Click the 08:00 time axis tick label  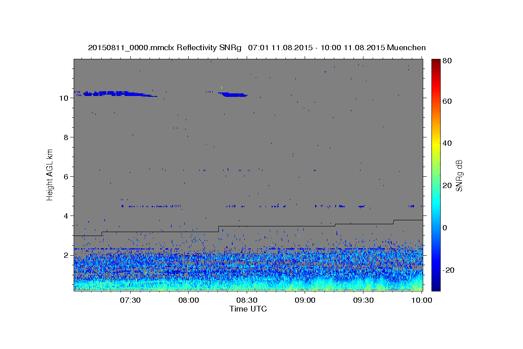(x=189, y=301)
